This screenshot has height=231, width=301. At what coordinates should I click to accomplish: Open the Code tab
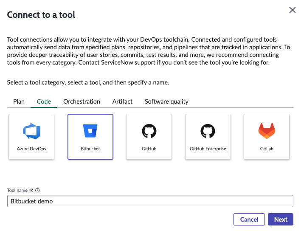tap(44, 101)
